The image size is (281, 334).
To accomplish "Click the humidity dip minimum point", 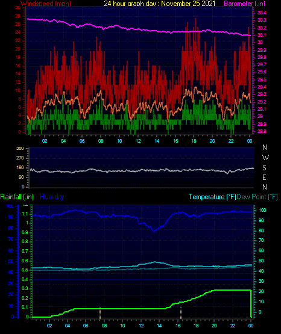I will 154,231.
